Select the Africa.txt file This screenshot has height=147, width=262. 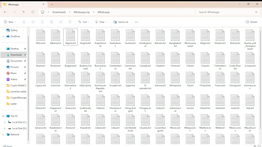point(40,37)
